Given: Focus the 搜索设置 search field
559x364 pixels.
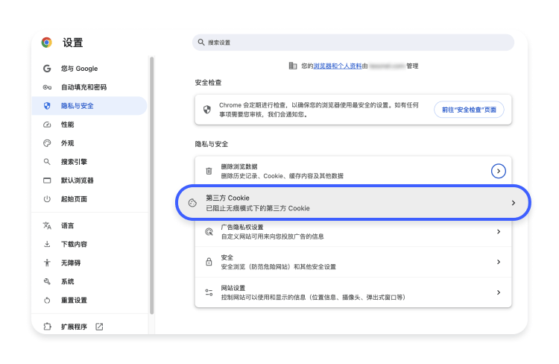Looking at the screenshot, I should (353, 43).
